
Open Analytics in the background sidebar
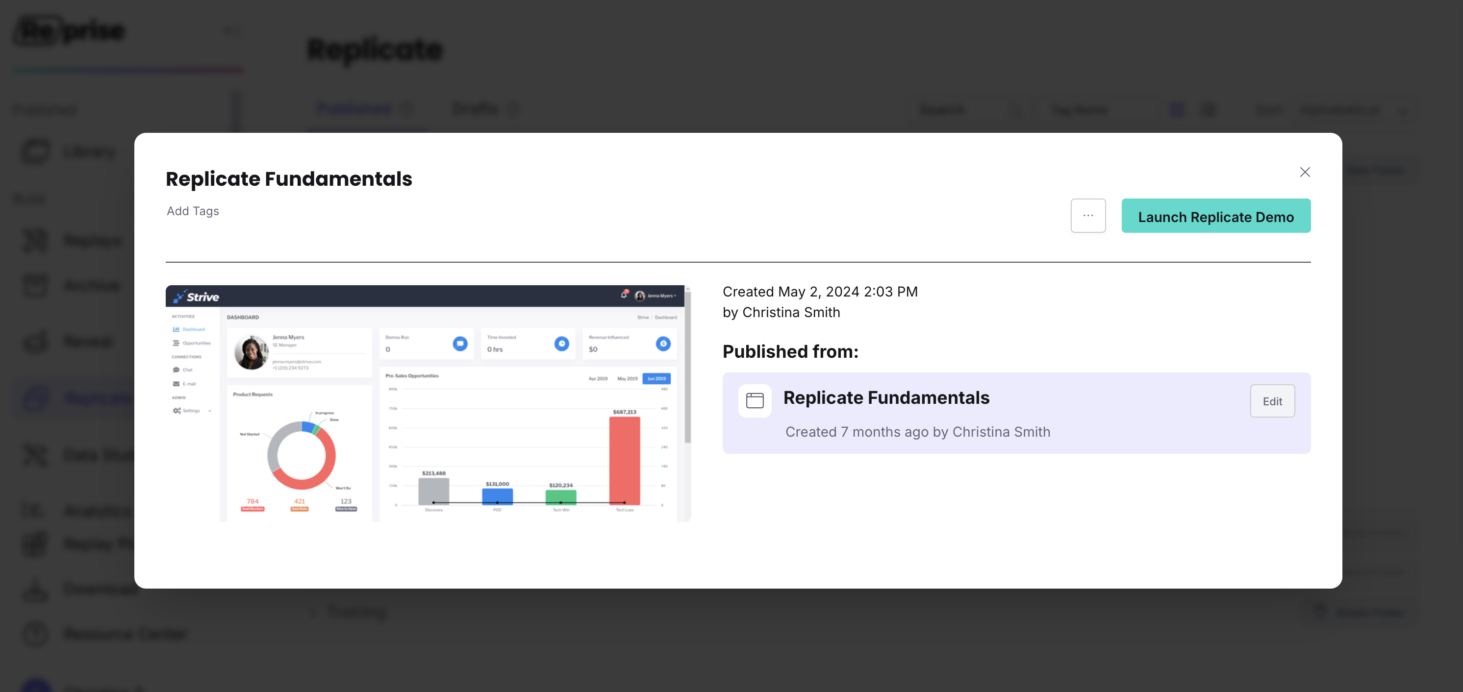click(x=76, y=510)
